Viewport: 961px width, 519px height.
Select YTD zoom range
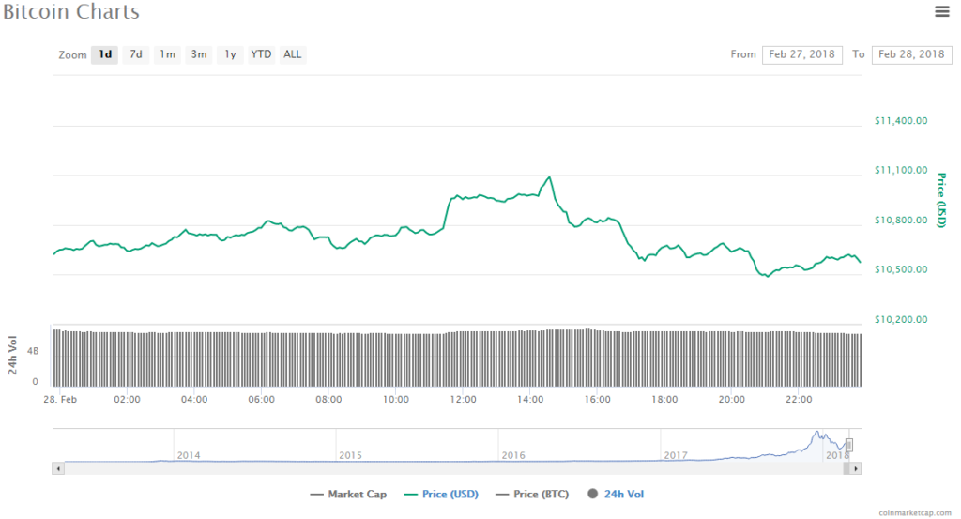[261, 54]
